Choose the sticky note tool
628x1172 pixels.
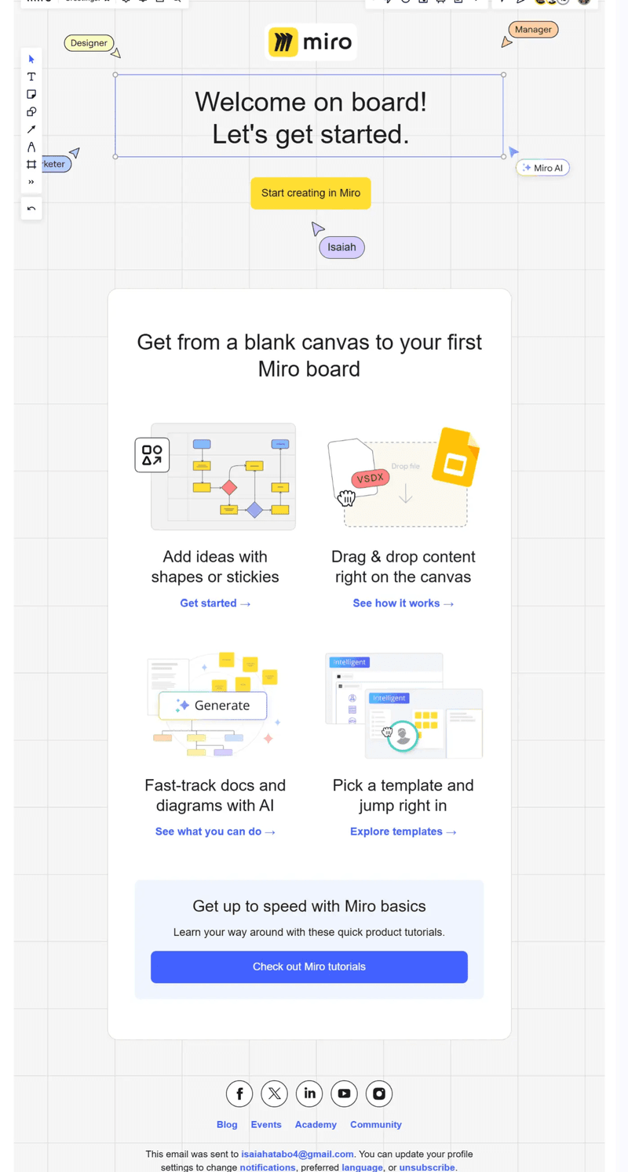[x=31, y=94]
